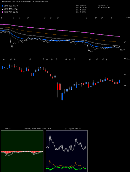Click the MACD panel title label
Viewport: 130px width, 172px height.
point(8,129)
